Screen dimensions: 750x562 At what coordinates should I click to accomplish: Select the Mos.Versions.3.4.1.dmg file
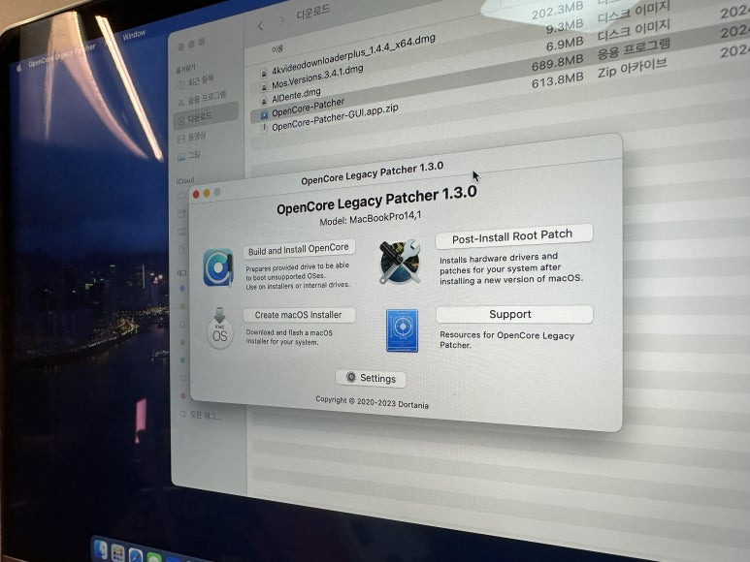pyautogui.click(x=317, y=77)
